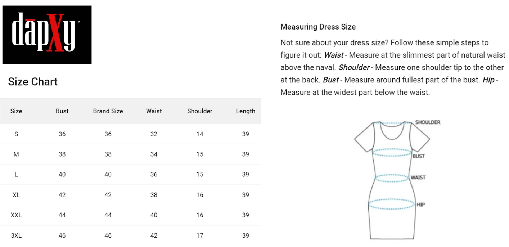Screen dimensions: 509x247
Task: Click the Size Chart heading
Action: point(33,82)
